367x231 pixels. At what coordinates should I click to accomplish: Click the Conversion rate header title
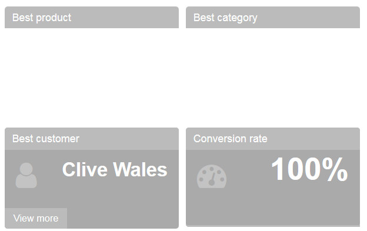tap(231, 139)
